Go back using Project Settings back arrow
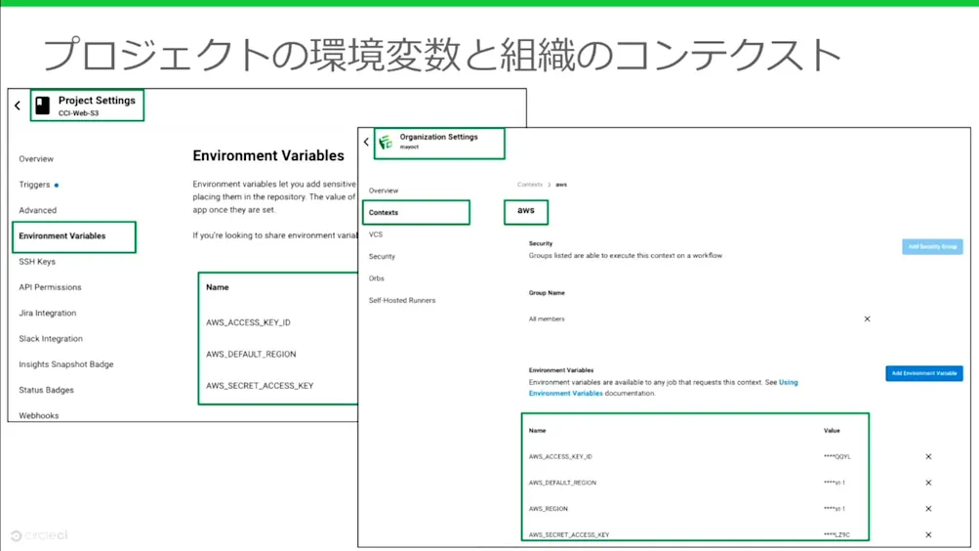The width and height of the screenshot is (979, 551). tap(18, 106)
